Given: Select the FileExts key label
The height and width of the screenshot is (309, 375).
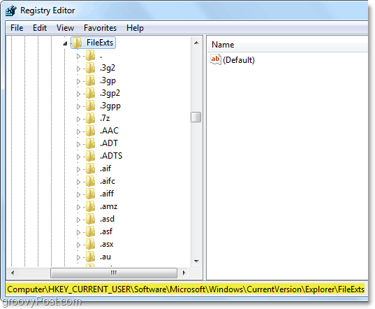Looking at the screenshot, I should click(100, 43).
